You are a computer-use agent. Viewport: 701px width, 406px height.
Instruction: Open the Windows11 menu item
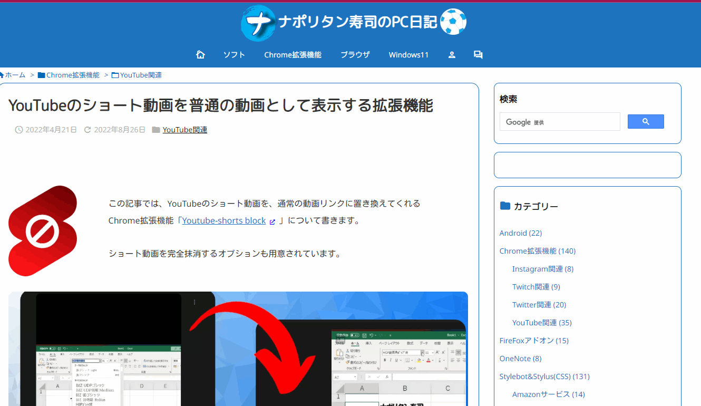408,55
